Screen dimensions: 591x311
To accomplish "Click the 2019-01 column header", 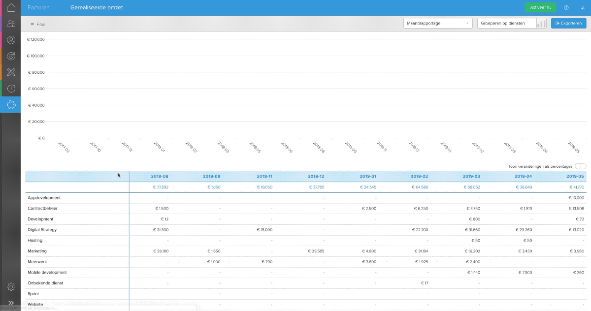I will tap(367, 176).
